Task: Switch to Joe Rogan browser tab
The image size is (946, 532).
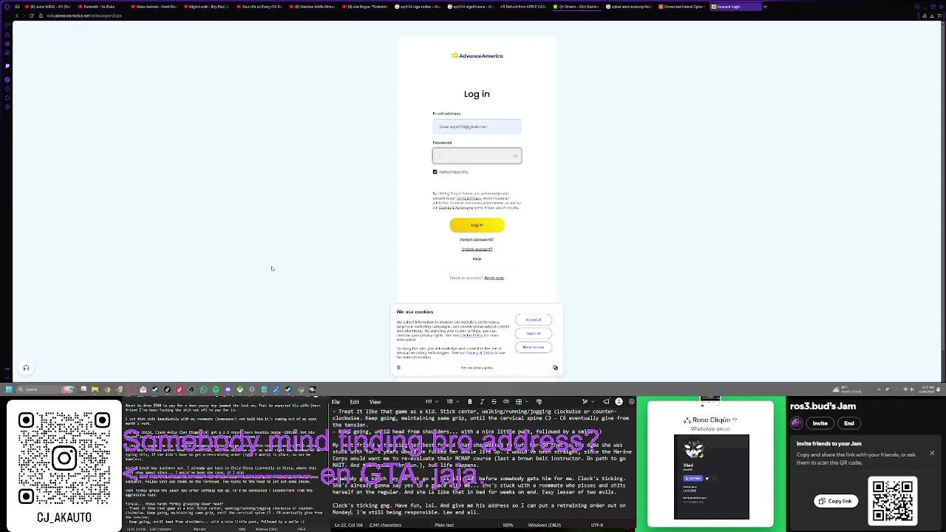Action: tap(365, 7)
